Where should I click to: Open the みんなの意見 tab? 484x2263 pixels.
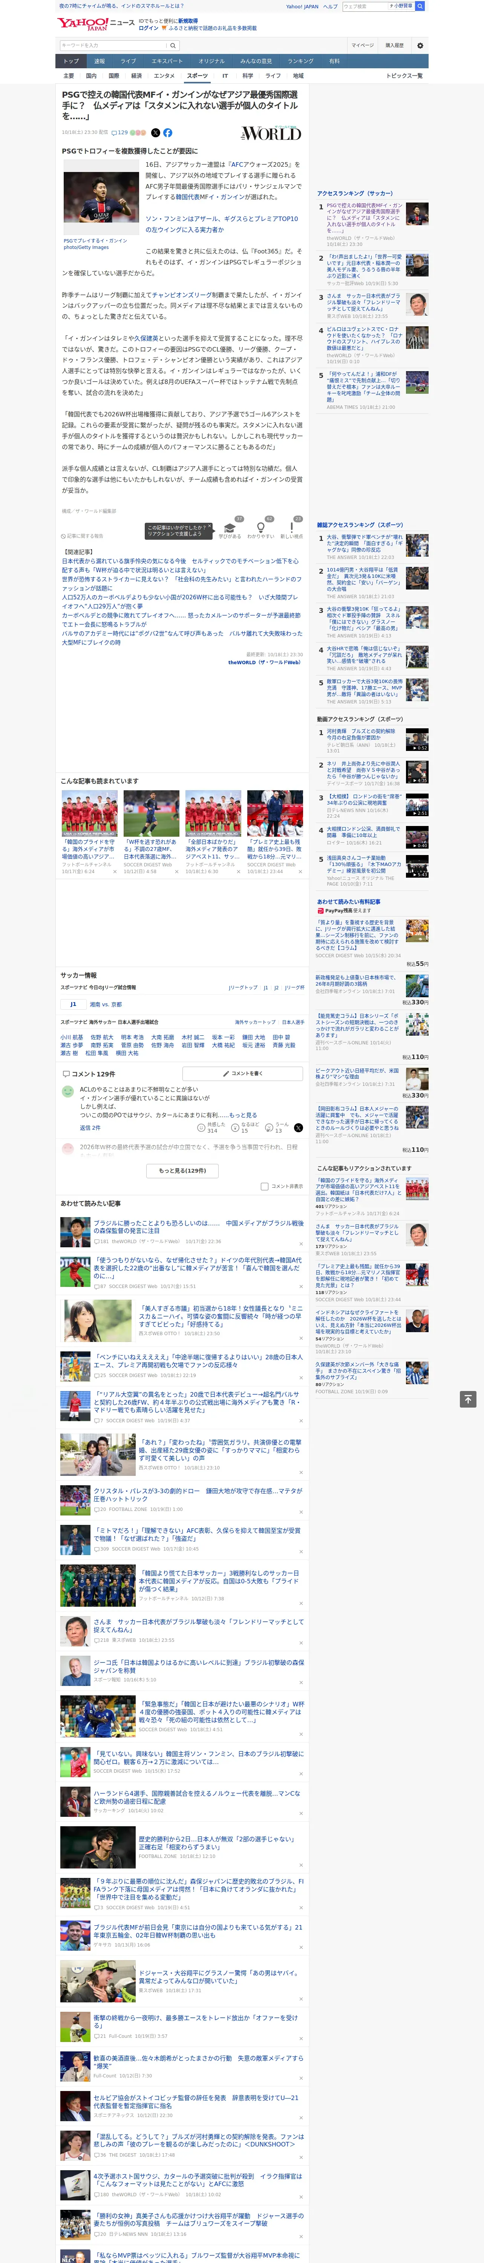tap(256, 61)
